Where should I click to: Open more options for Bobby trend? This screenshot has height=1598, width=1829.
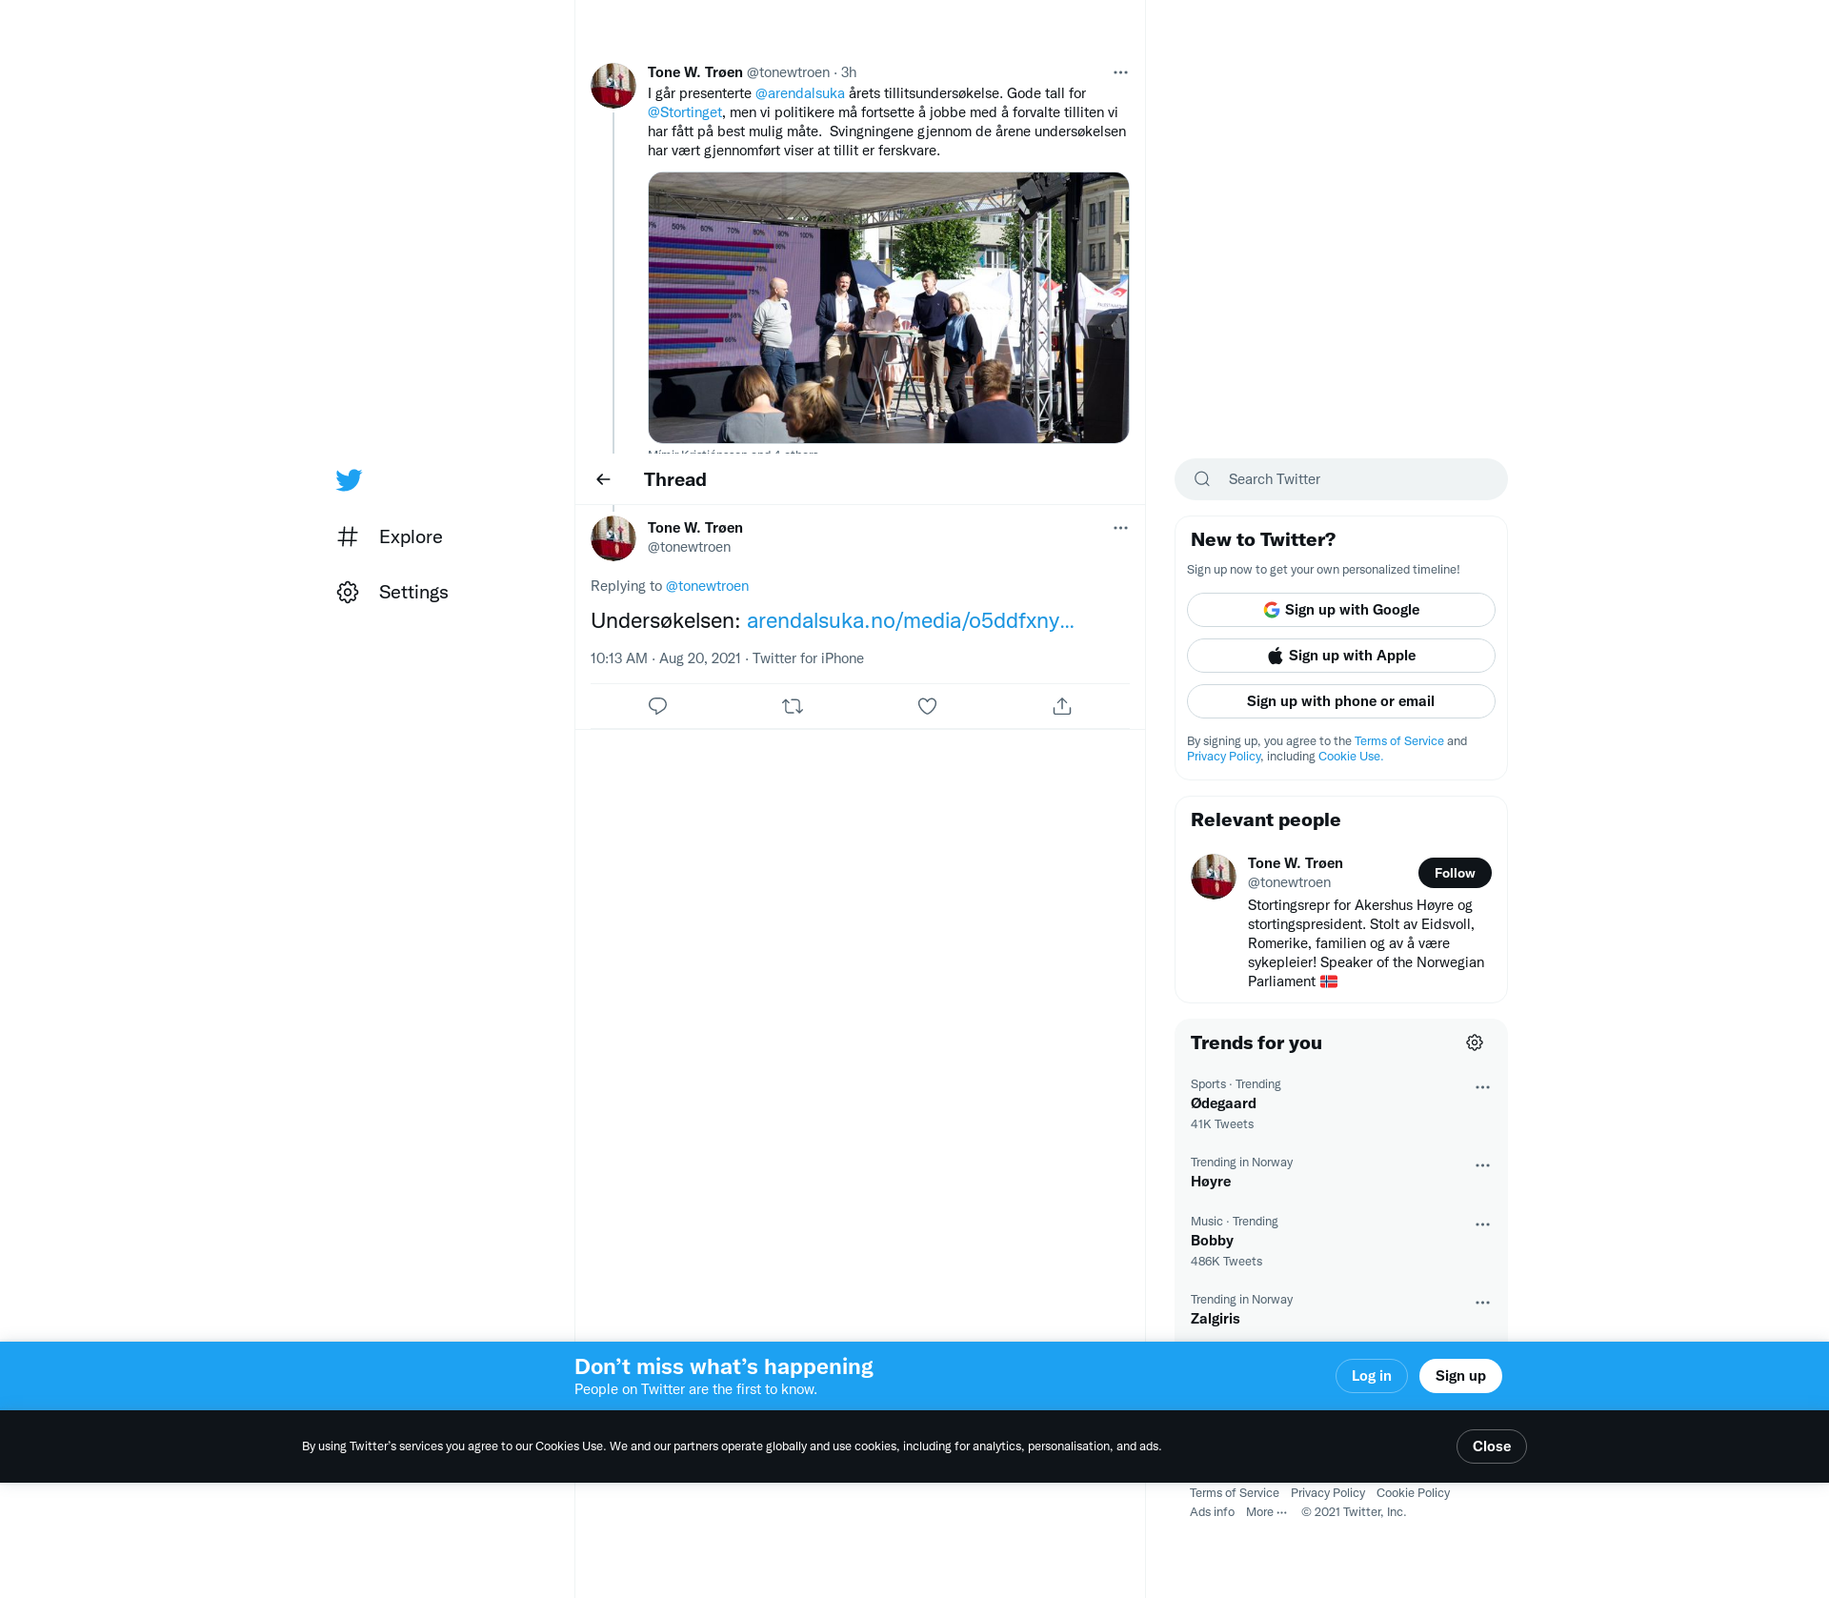click(x=1482, y=1224)
